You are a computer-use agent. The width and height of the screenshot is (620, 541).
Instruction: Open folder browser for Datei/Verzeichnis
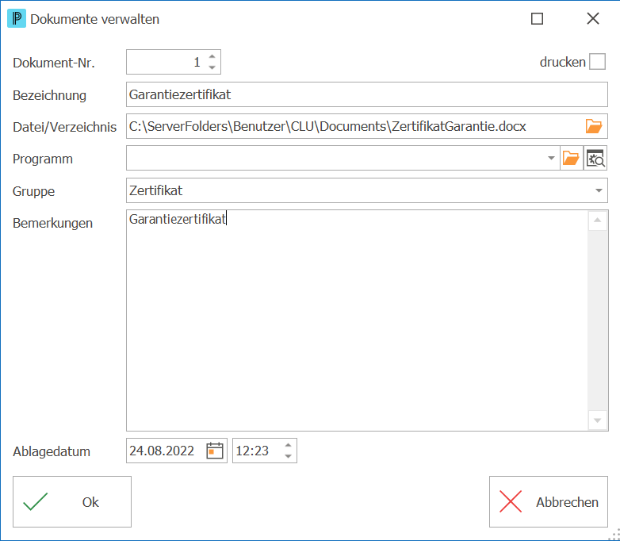[594, 126]
